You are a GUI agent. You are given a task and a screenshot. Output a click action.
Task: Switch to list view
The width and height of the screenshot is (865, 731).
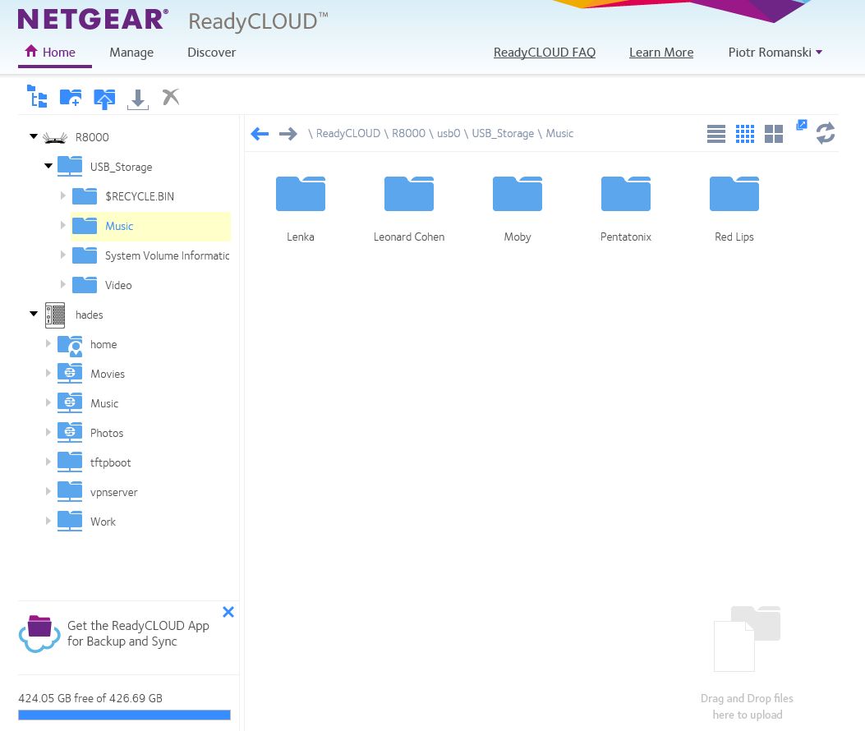pyautogui.click(x=716, y=134)
